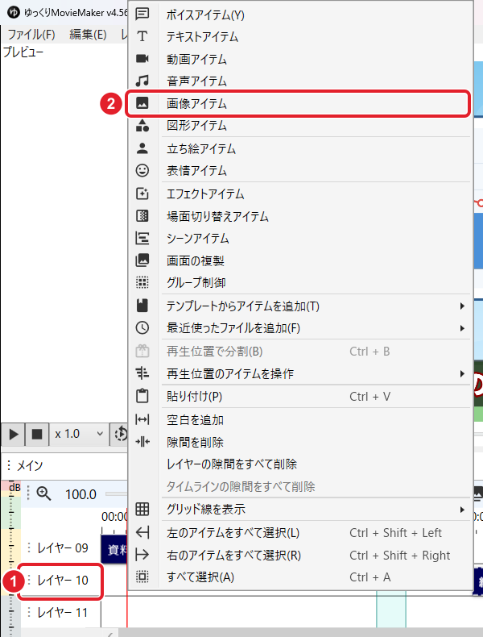The width and height of the screenshot is (483, 637).
Task: Select 表情アイテム from the menu
Action: tap(299, 171)
